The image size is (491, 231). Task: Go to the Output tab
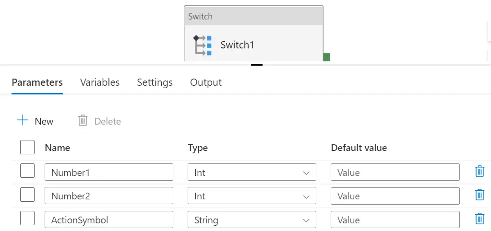(x=206, y=82)
